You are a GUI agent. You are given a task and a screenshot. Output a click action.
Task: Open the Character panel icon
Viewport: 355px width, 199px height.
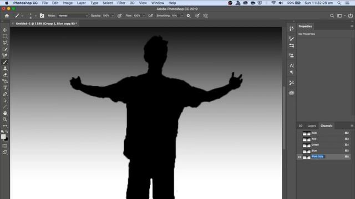coord(291,66)
